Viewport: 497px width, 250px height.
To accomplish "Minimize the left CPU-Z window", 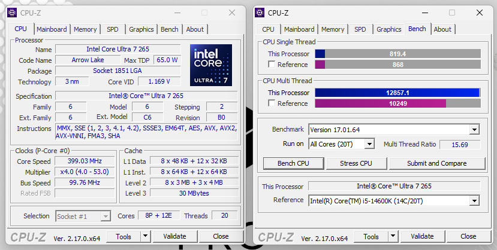I will click(x=177, y=13).
